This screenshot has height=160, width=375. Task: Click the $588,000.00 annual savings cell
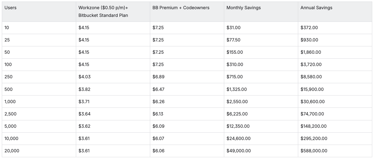click(x=314, y=151)
